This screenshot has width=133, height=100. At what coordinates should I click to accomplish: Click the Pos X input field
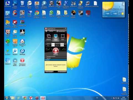tap(53, 44)
